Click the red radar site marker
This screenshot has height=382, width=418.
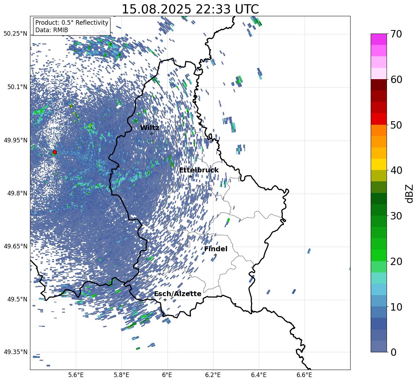pyautogui.click(x=55, y=152)
